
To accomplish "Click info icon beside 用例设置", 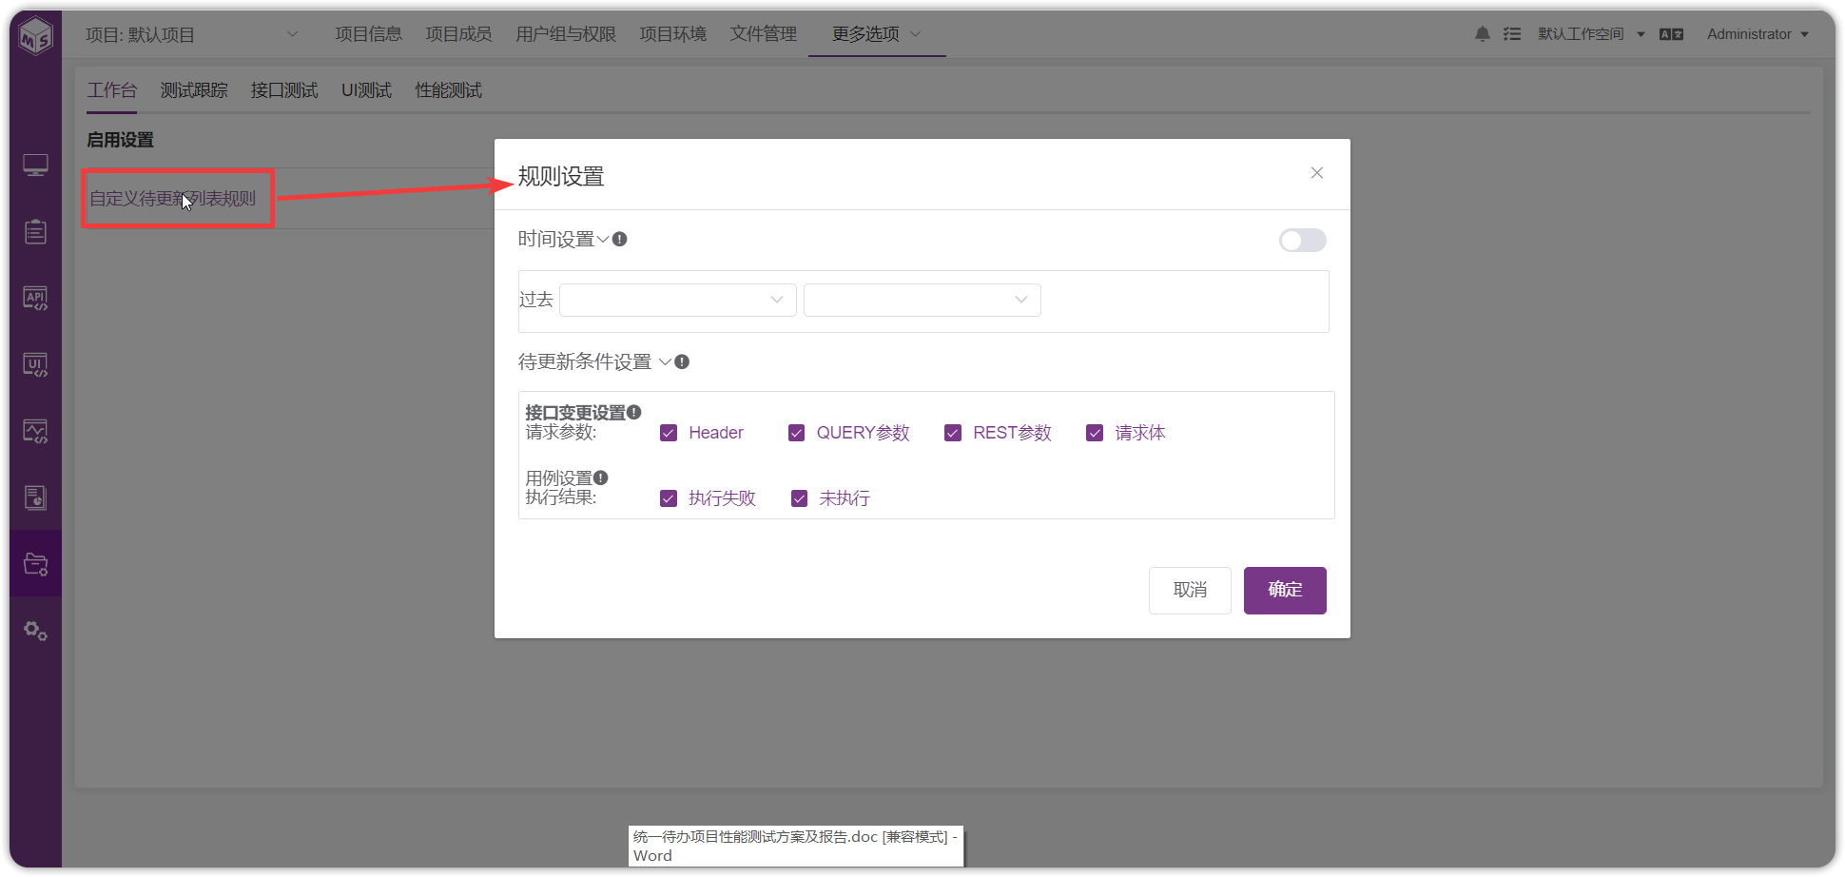I will [x=601, y=477].
